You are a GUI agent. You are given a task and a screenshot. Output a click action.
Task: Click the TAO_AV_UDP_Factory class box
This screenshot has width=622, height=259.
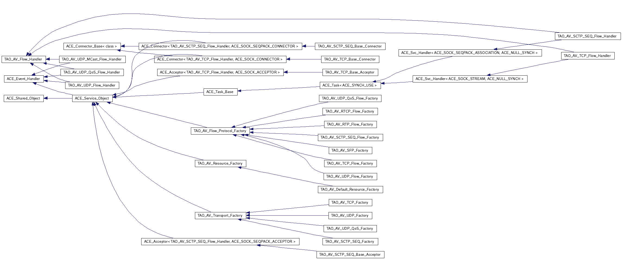click(350, 216)
